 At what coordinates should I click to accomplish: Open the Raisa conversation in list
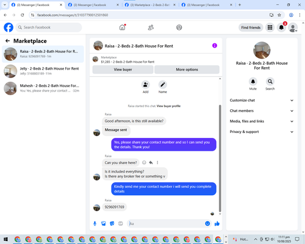pos(43,54)
